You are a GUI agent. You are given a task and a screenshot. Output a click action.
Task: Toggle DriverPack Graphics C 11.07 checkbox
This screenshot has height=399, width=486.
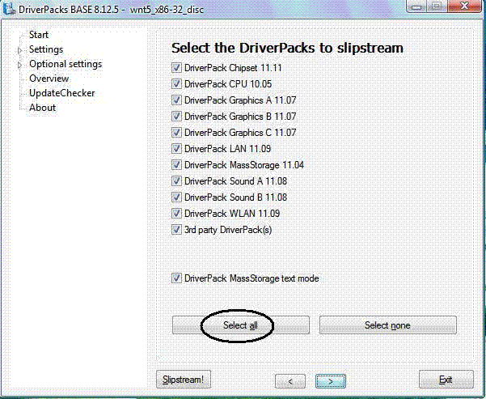tap(176, 132)
